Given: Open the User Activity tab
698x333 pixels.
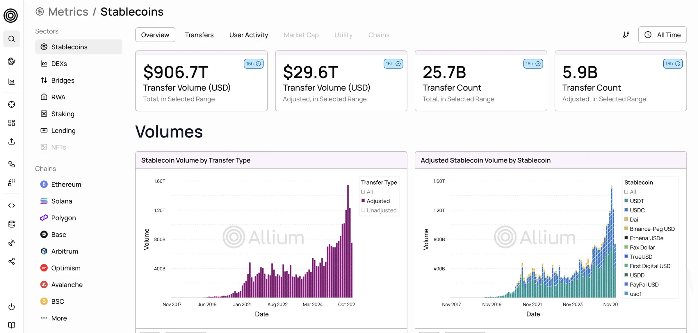Looking at the screenshot, I should point(249,35).
